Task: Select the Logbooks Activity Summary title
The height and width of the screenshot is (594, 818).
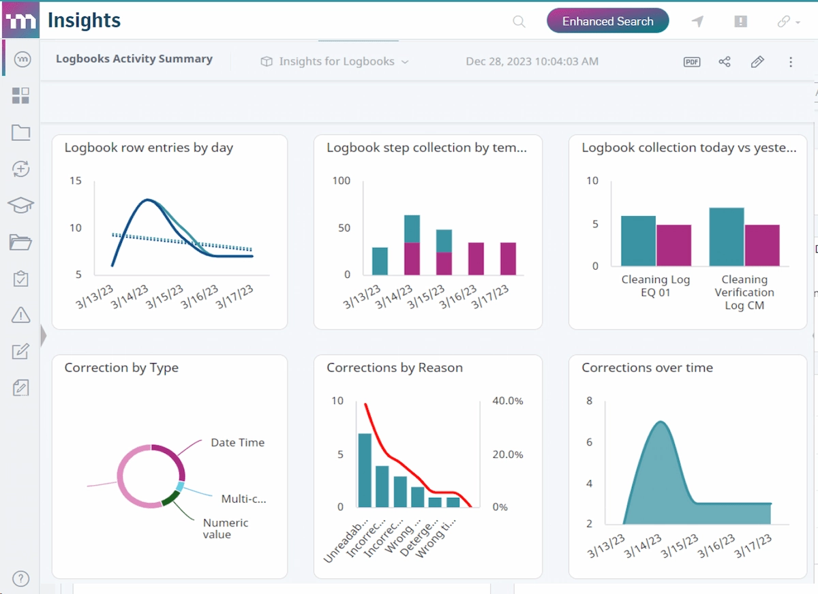Action: [134, 59]
